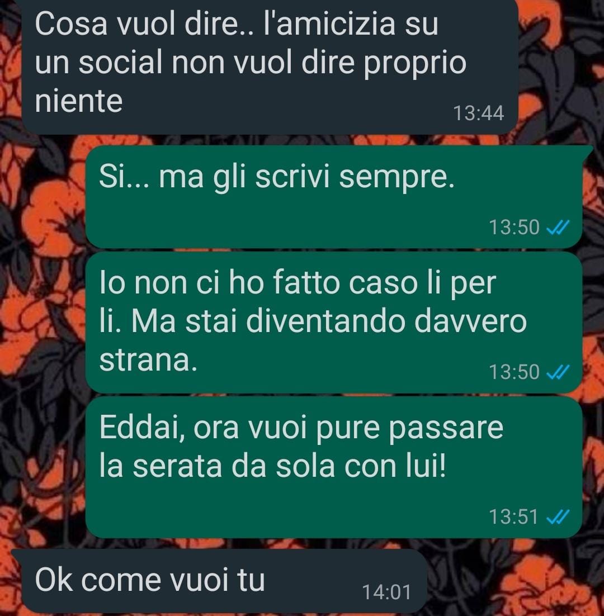Tap the 13:44 timestamp
The height and width of the screenshot is (616, 604).
coord(478,113)
